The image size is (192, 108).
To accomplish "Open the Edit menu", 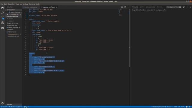I will [x=5, y=4].
